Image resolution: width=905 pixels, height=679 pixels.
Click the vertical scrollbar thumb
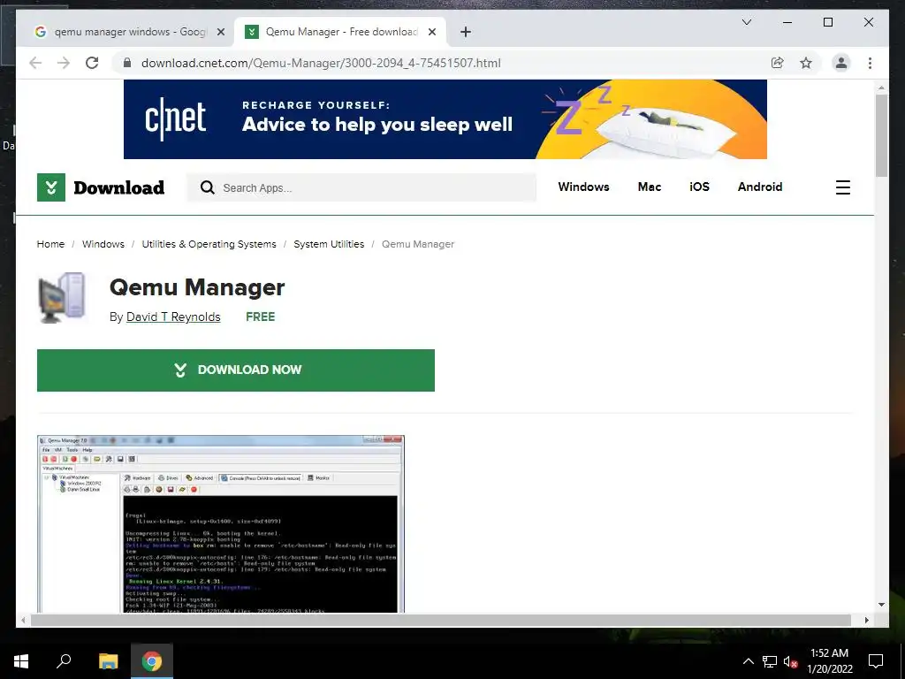881,135
